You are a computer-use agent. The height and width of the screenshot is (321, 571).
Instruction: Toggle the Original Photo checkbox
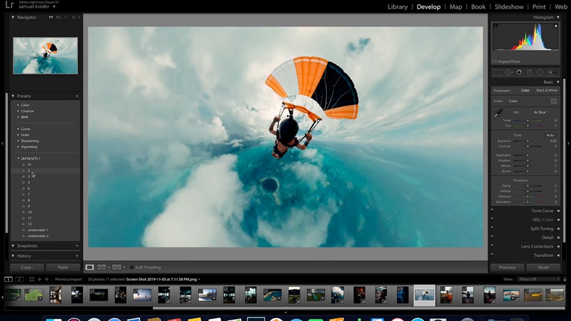tap(494, 62)
